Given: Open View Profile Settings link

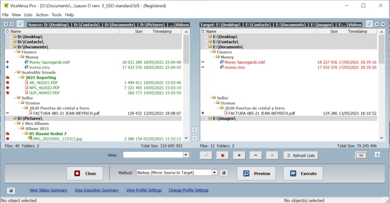Looking at the screenshot, I should pyautogui.click(x=144, y=190).
